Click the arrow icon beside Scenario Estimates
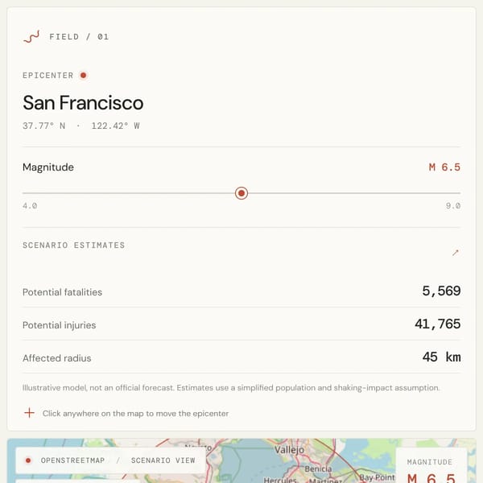The width and height of the screenshot is (483, 483). pos(456,253)
